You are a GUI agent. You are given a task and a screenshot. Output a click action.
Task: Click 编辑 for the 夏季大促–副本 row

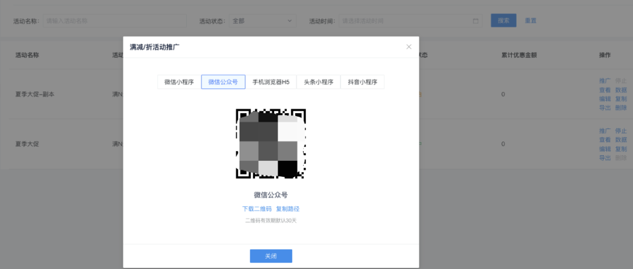(605, 99)
